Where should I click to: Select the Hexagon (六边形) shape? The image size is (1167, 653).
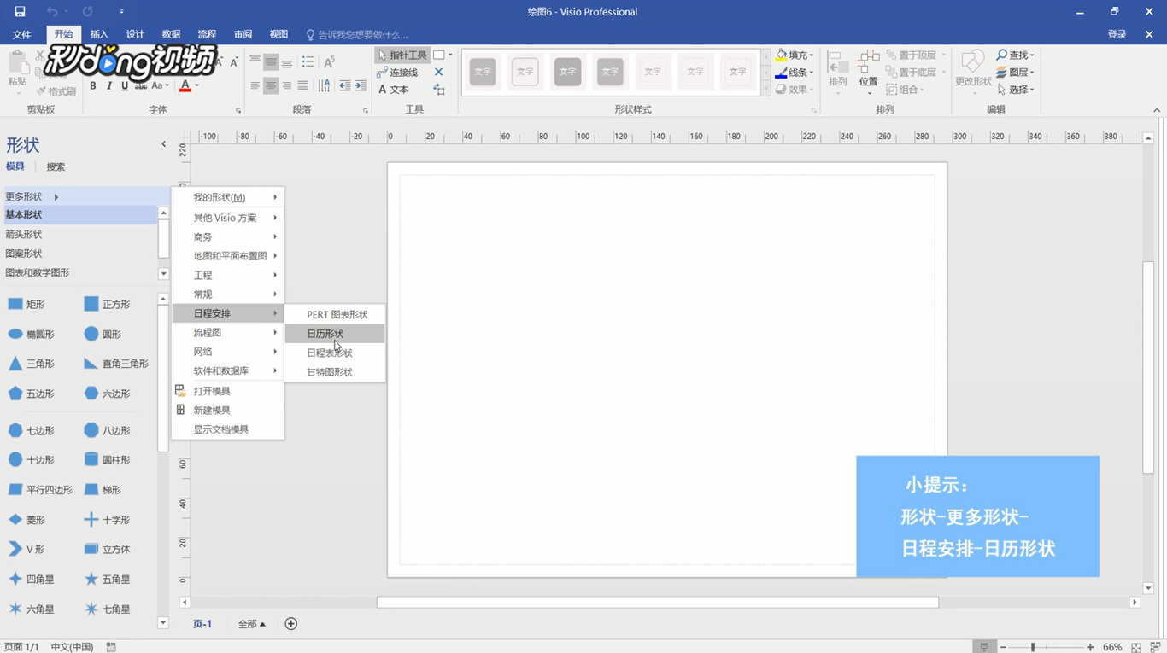pos(108,394)
